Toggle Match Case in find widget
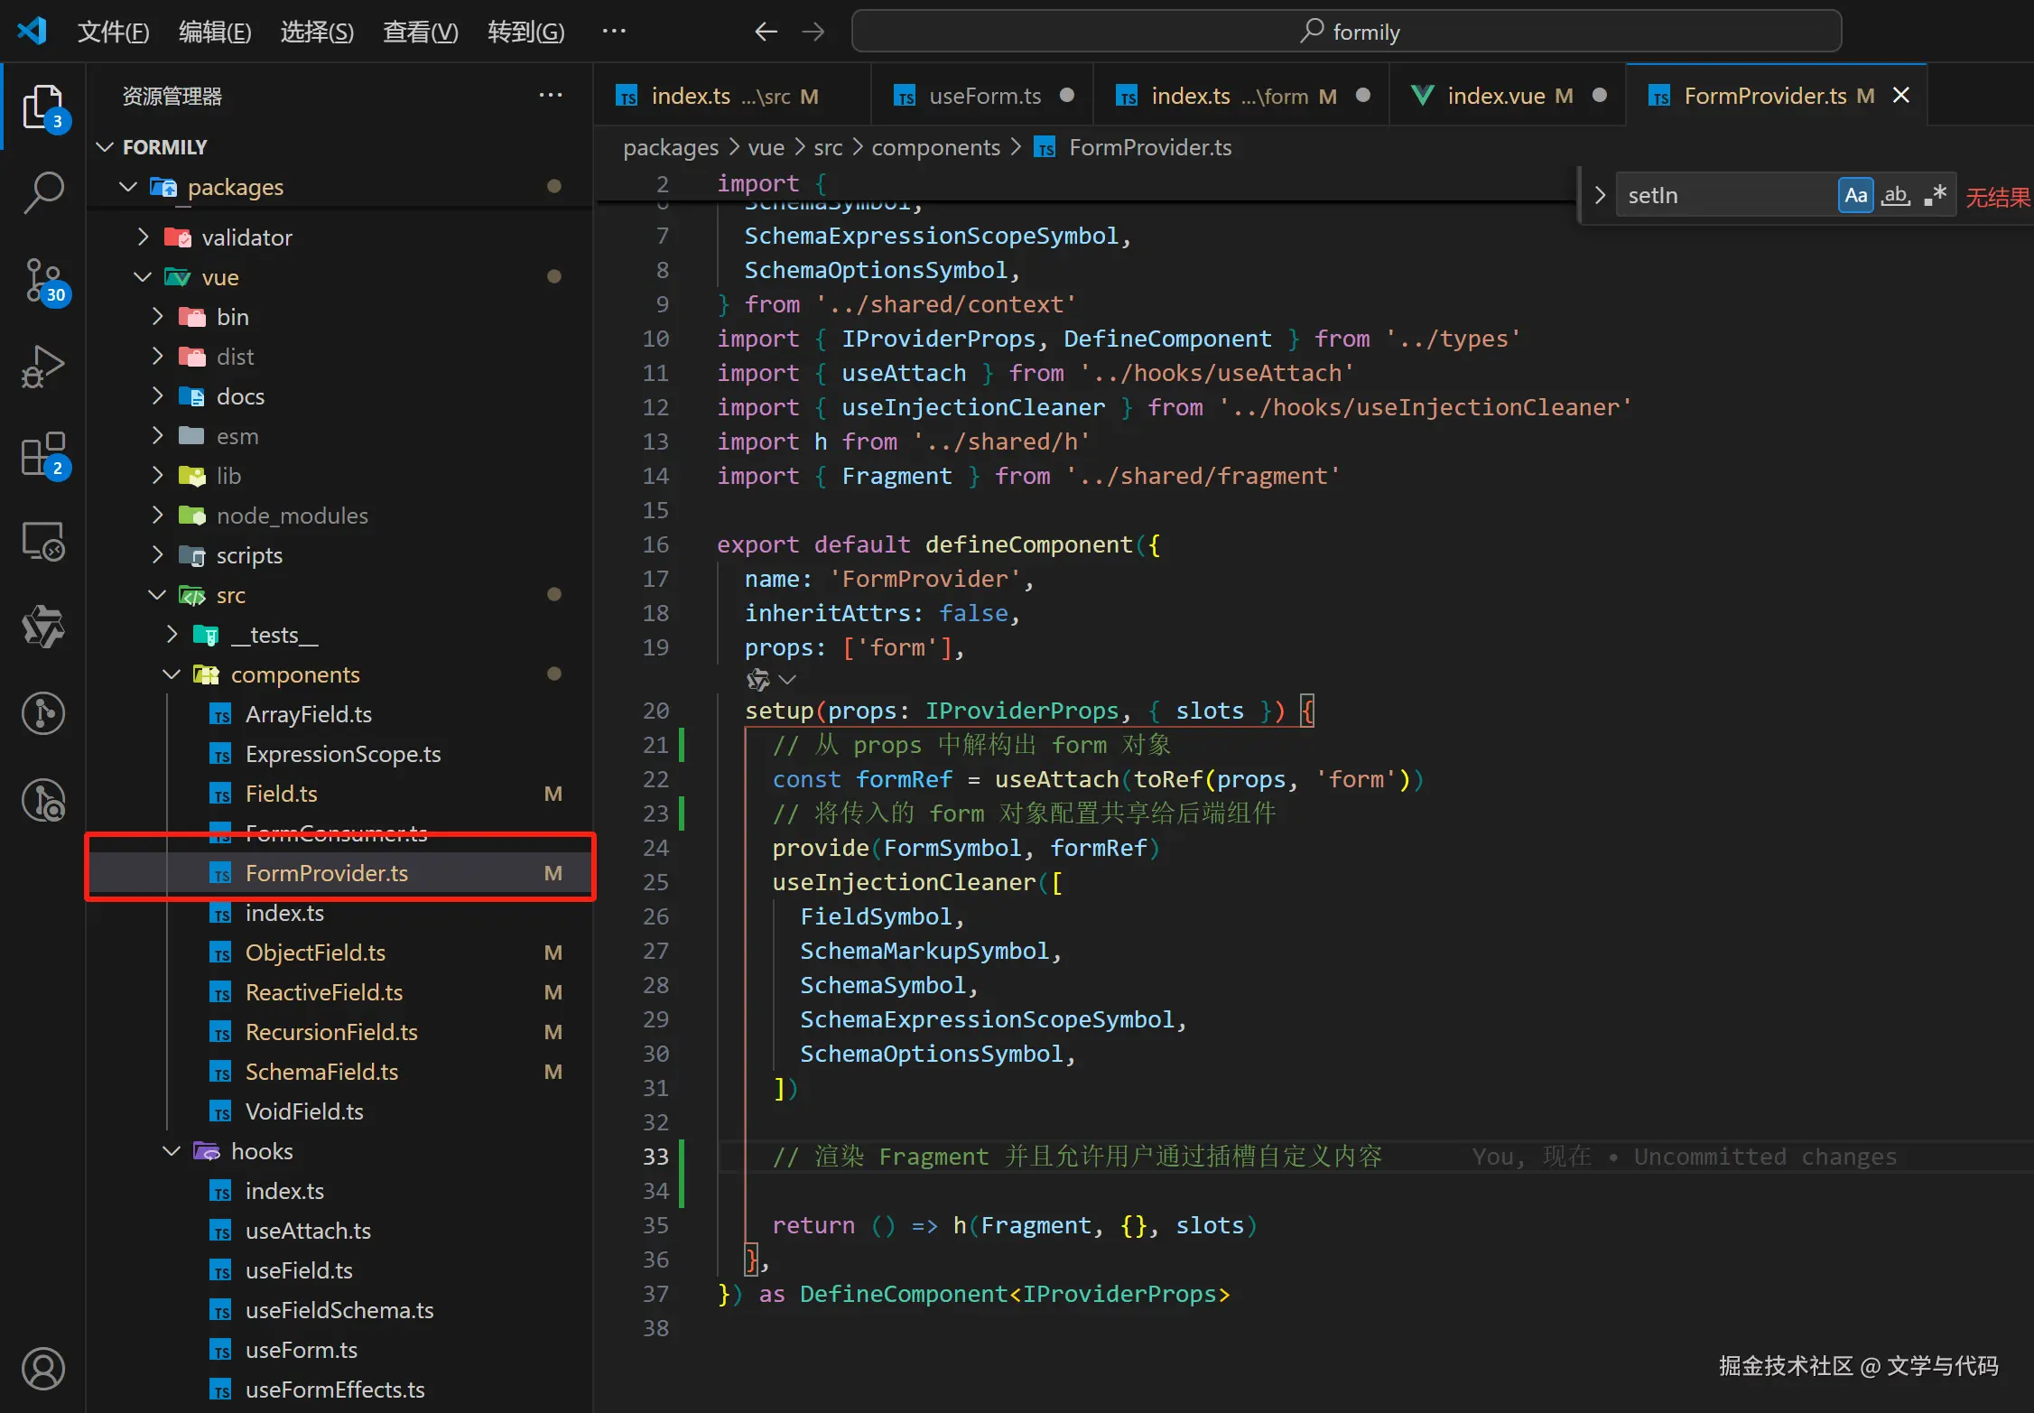2034x1413 pixels. tap(1855, 196)
